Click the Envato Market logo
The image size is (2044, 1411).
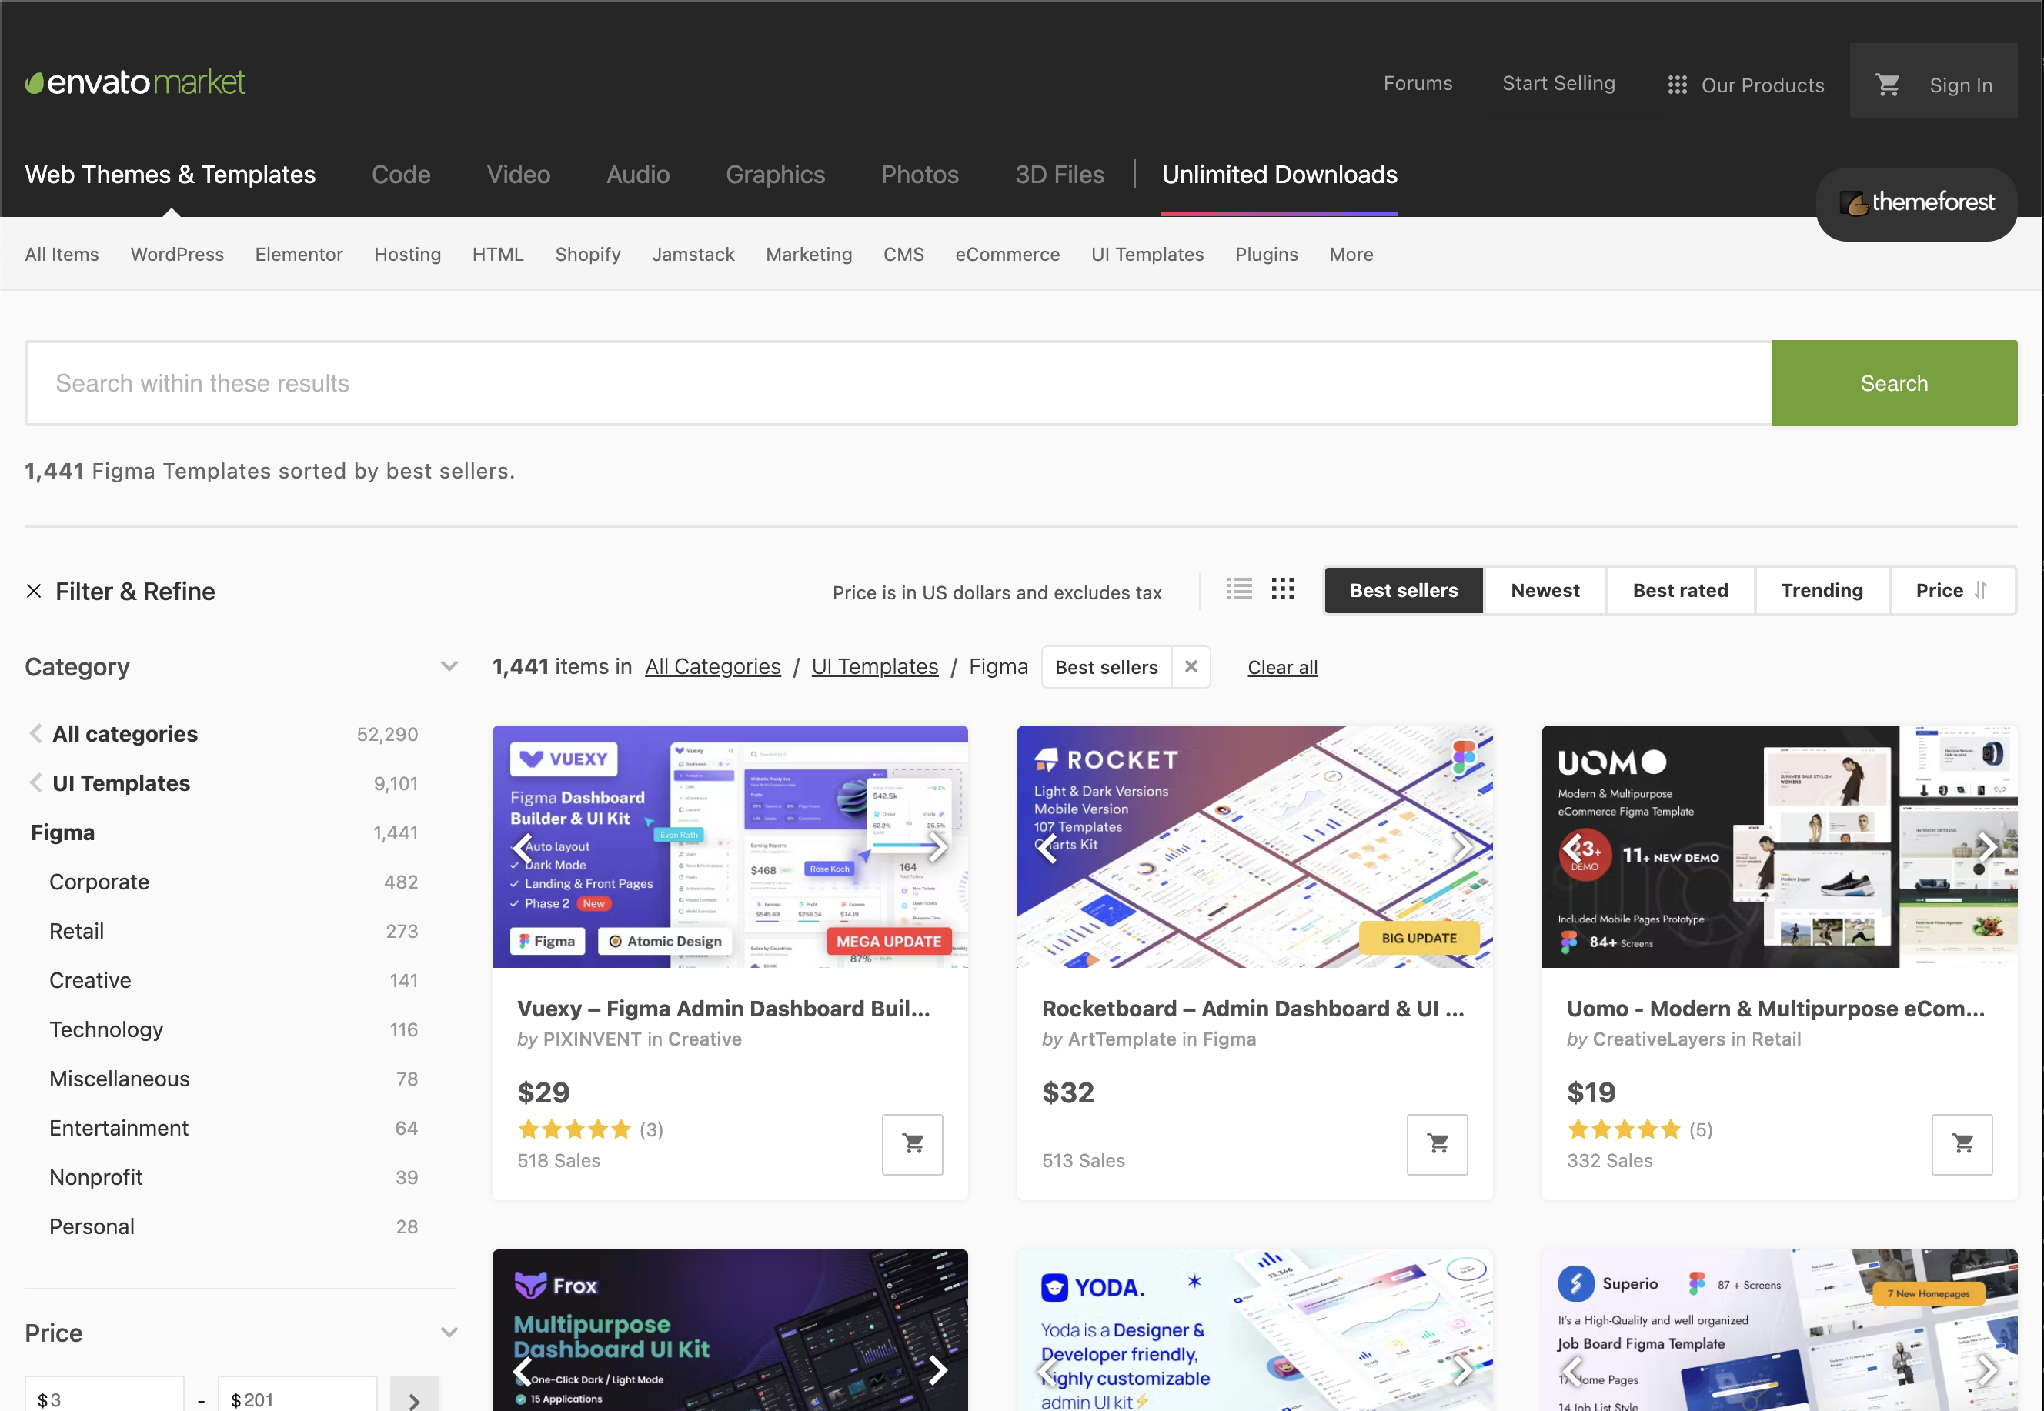tap(135, 82)
